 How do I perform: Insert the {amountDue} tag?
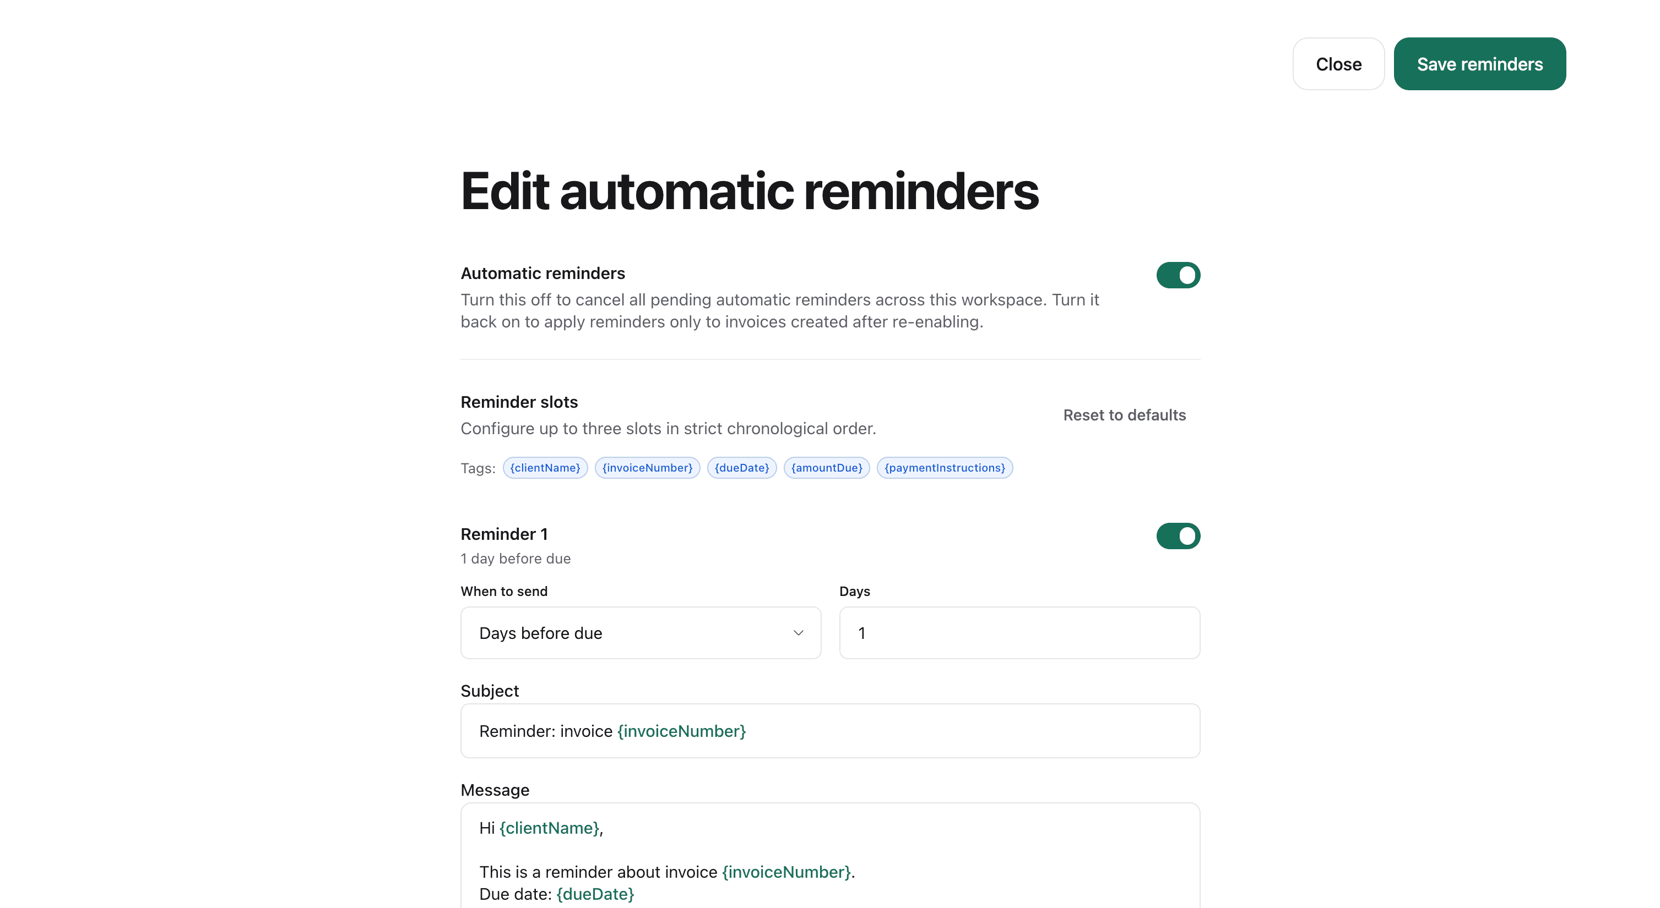(x=827, y=468)
